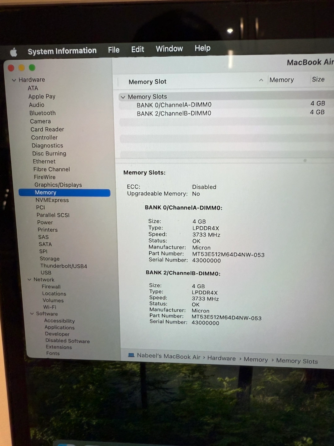334x446 pixels.
Task: Open the Edit menu
Action: click(138, 49)
